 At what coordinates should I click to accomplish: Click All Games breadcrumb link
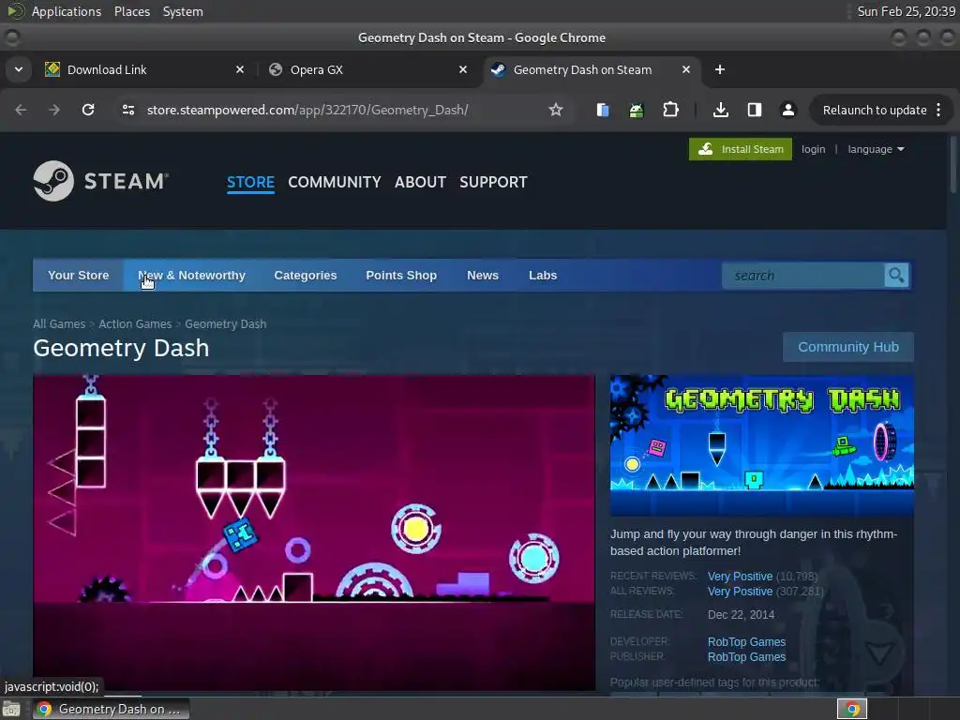point(59,323)
